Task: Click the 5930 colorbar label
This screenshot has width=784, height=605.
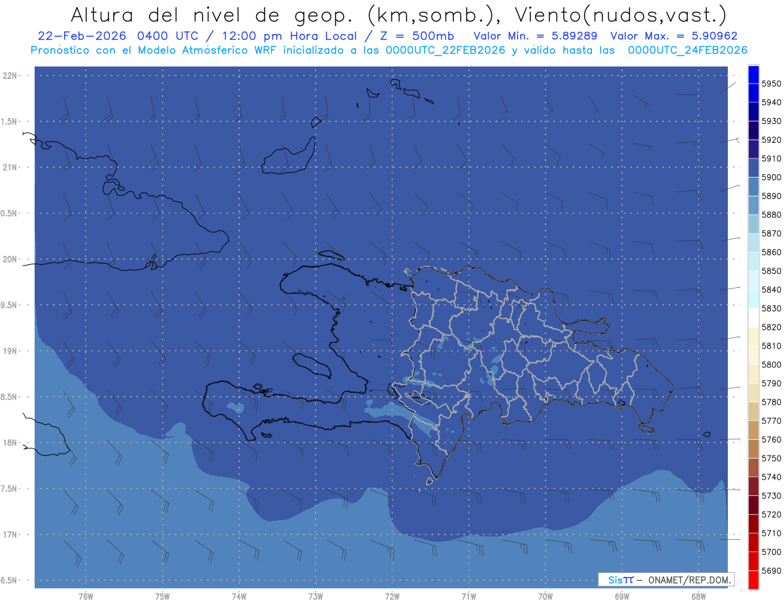Action: pyautogui.click(x=771, y=121)
